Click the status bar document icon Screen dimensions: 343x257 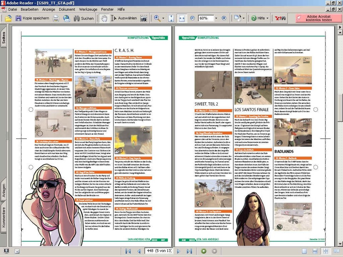(17, 251)
